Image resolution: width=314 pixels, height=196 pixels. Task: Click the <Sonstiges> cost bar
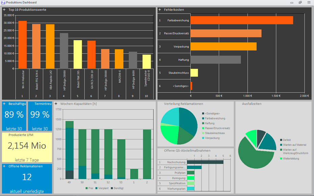(191, 86)
